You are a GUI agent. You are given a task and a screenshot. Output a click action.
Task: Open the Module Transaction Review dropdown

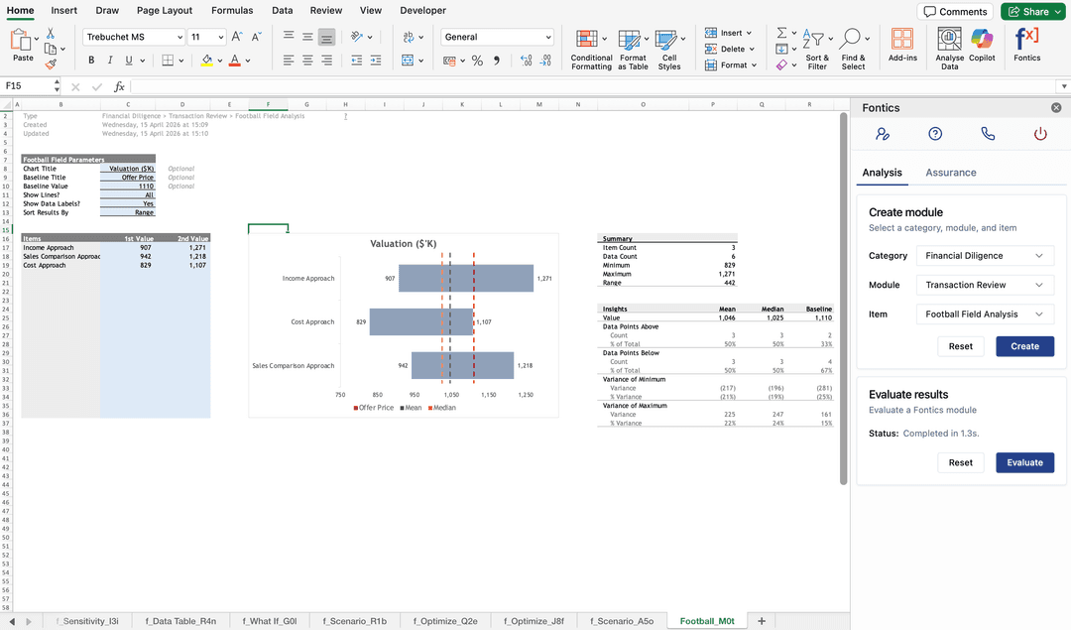pyautogui.click(x=985, y=285)
